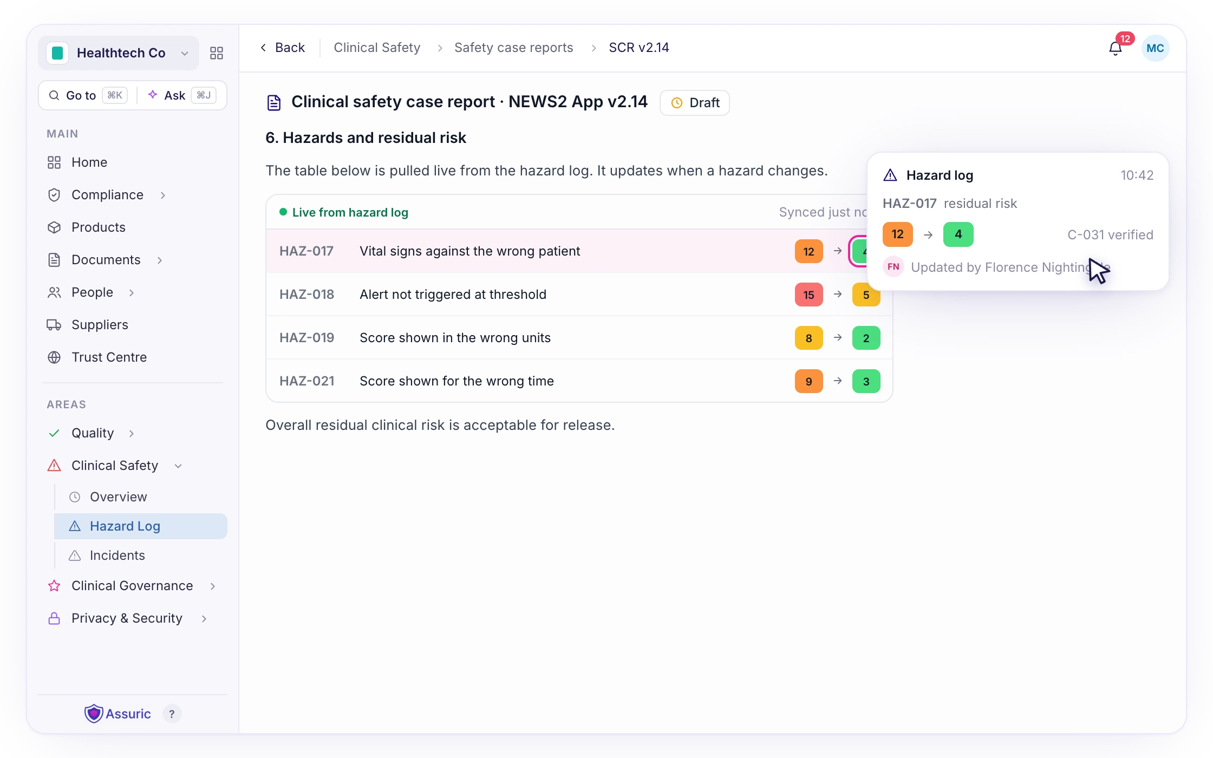This screenshot has width=1213, height=758.
Task: Click the Privacy & Security lock icon
Action: [54, 618]
